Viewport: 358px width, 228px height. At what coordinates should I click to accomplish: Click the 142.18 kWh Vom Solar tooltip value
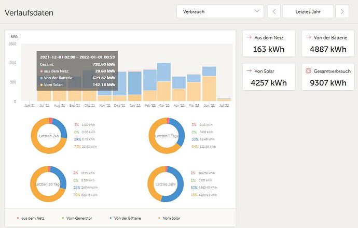click(104, 84)
